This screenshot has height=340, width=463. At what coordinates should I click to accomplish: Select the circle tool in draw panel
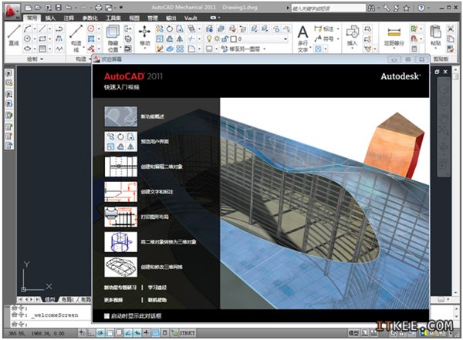point(28,39)
